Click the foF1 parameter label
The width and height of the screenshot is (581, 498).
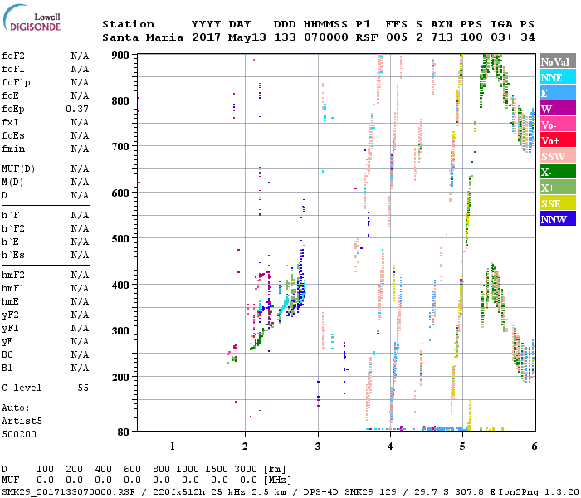click(x=13, y=69)
